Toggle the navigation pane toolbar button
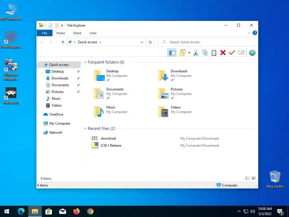The width and height of the screenshot is (289, 217). [172, 53]
